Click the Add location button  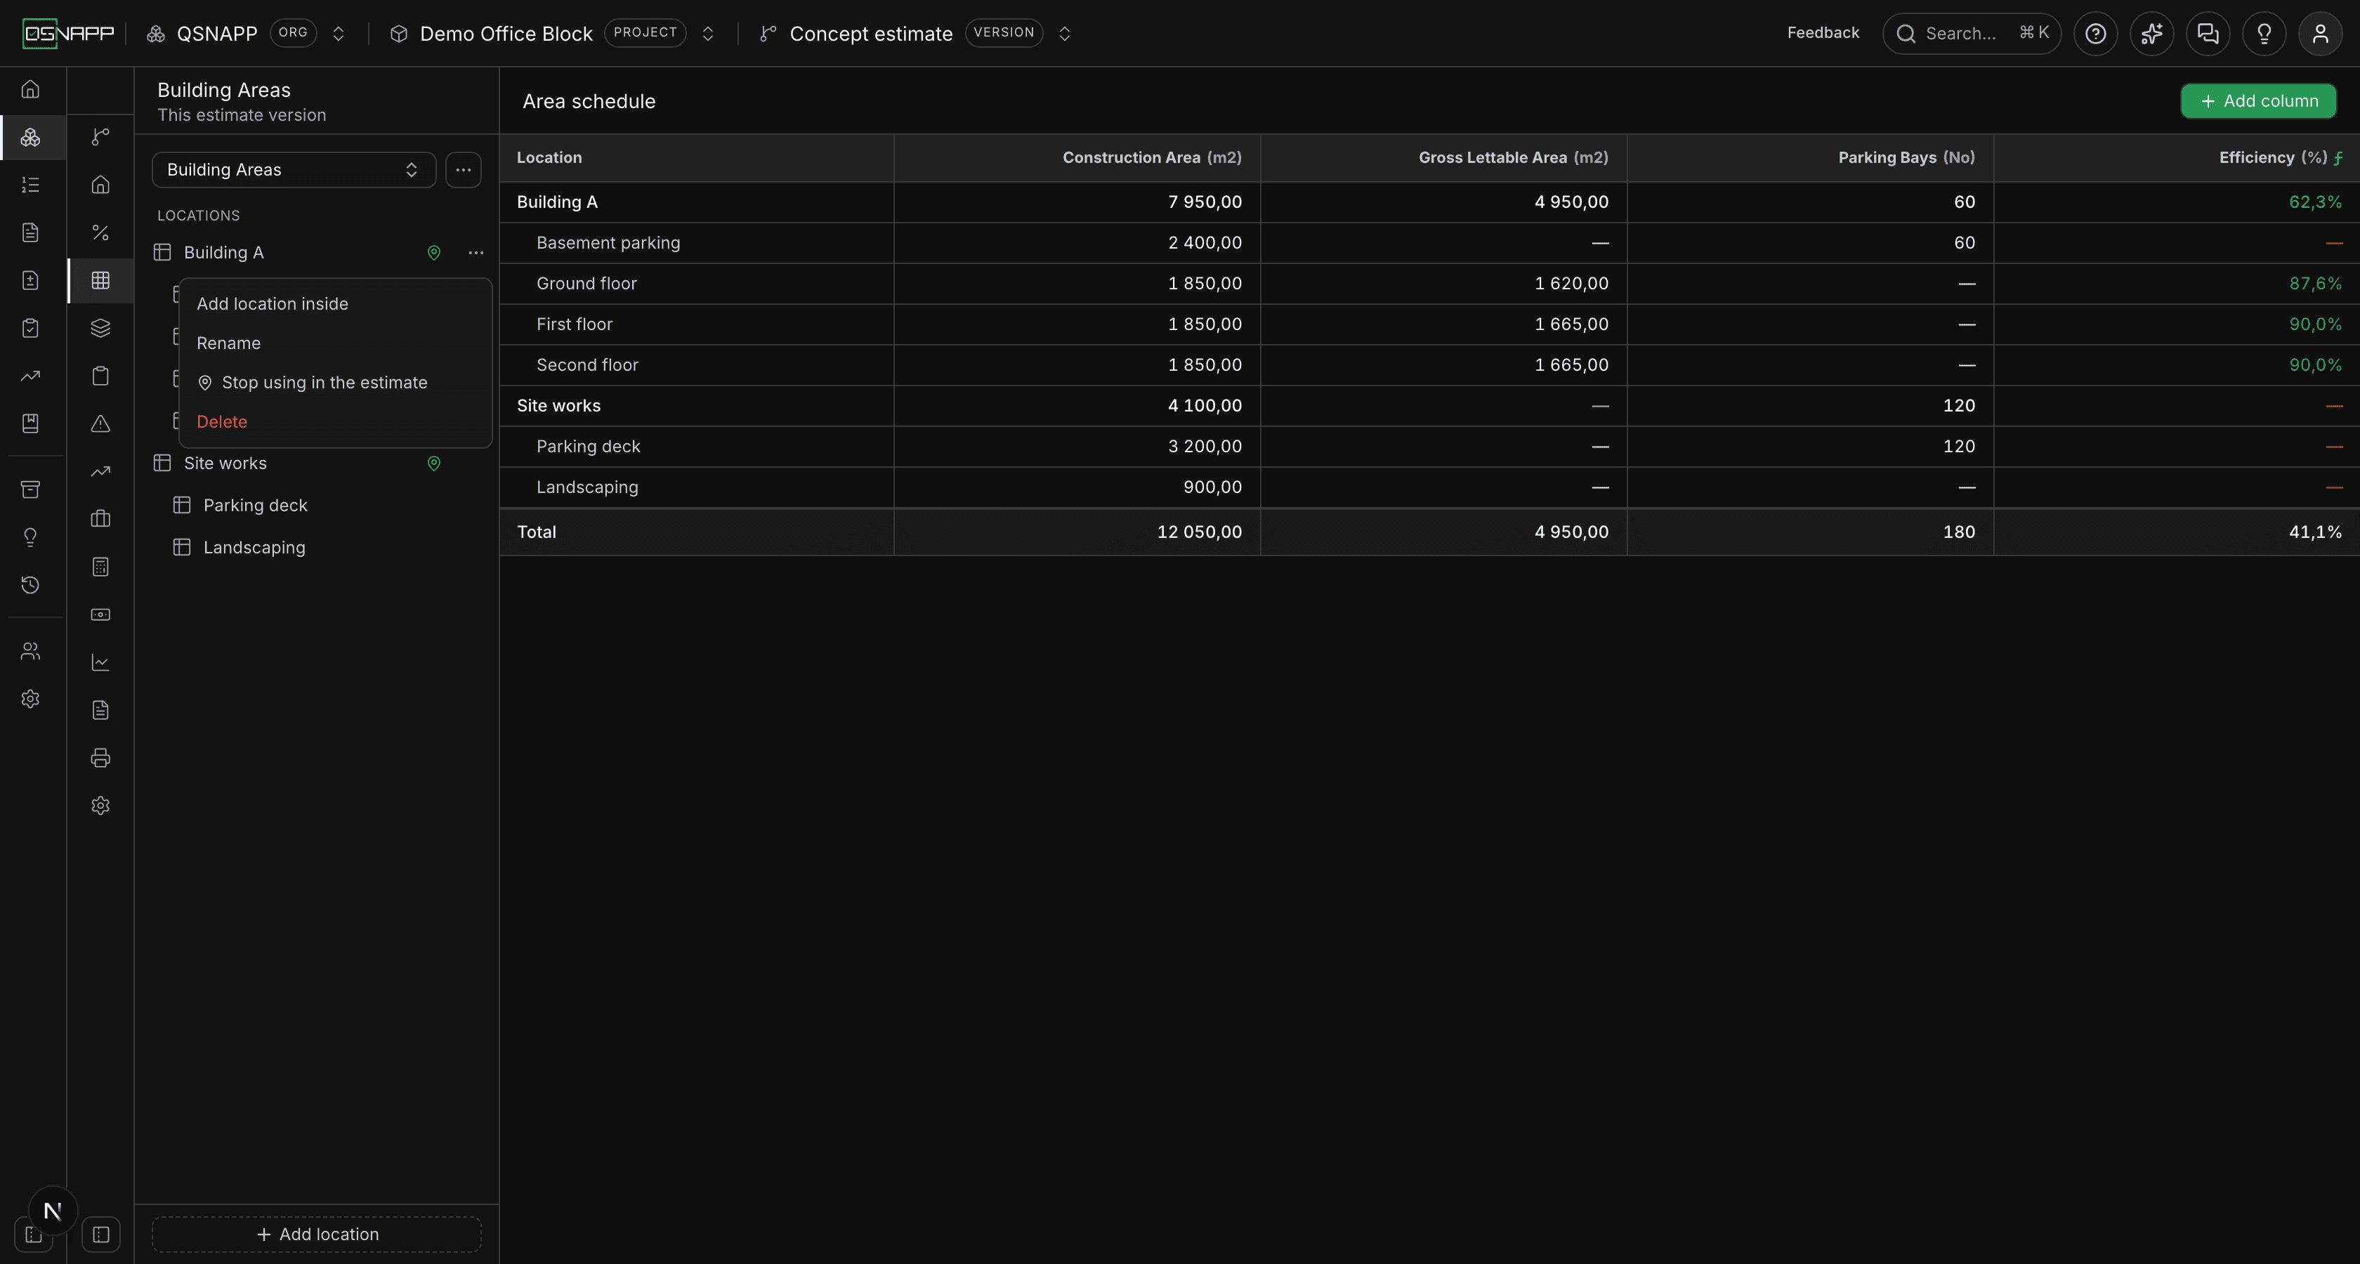coord(316,1235)
